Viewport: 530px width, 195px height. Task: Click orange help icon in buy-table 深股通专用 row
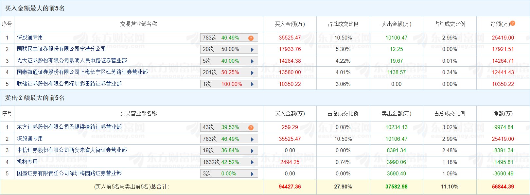click(x=251, y=38)
